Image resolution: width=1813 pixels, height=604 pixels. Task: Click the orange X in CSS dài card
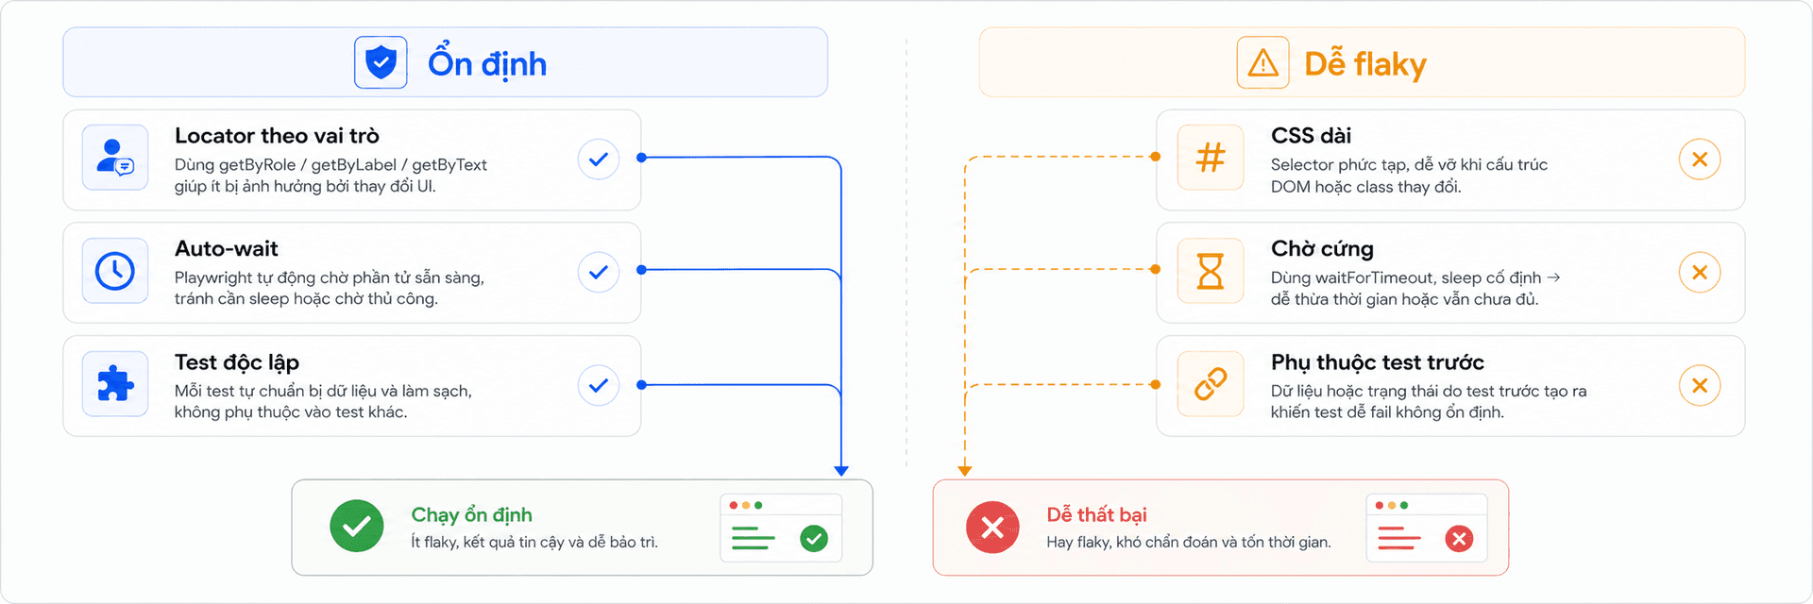click(1700, 159)
